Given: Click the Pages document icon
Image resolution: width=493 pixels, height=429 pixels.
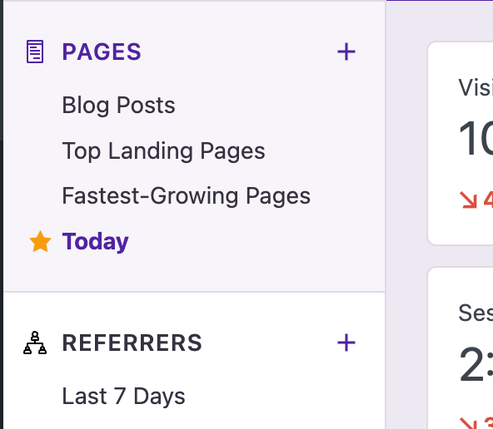Looking at the screenshot, I should [x=35, y=52].
